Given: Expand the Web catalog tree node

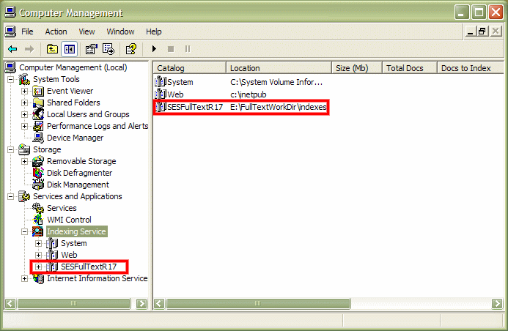Looking at the screenshot, I should 39,255.
